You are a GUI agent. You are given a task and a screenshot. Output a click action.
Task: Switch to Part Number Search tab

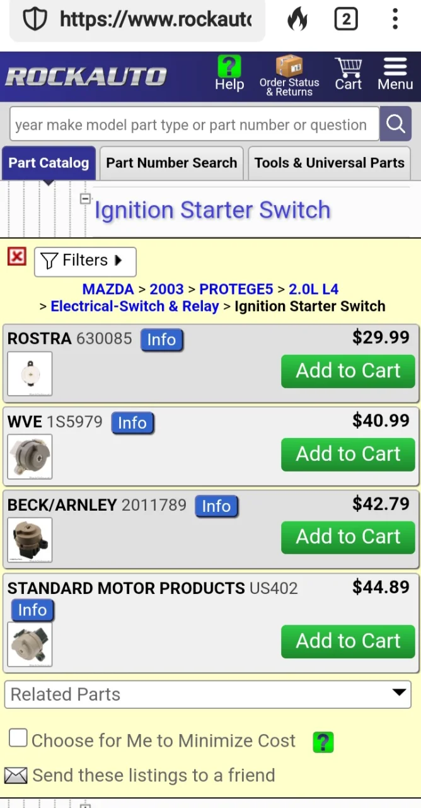click(171, 163)
